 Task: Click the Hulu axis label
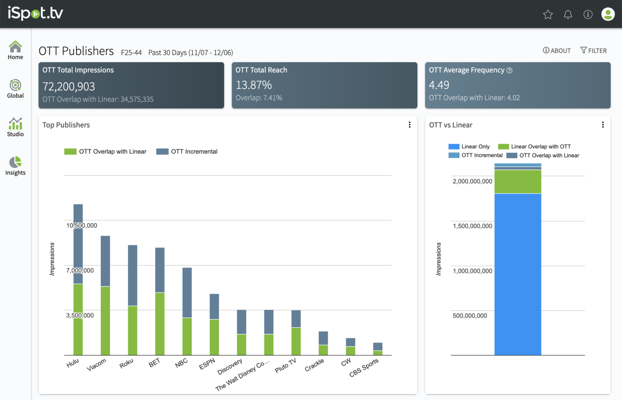pos(73,363)
